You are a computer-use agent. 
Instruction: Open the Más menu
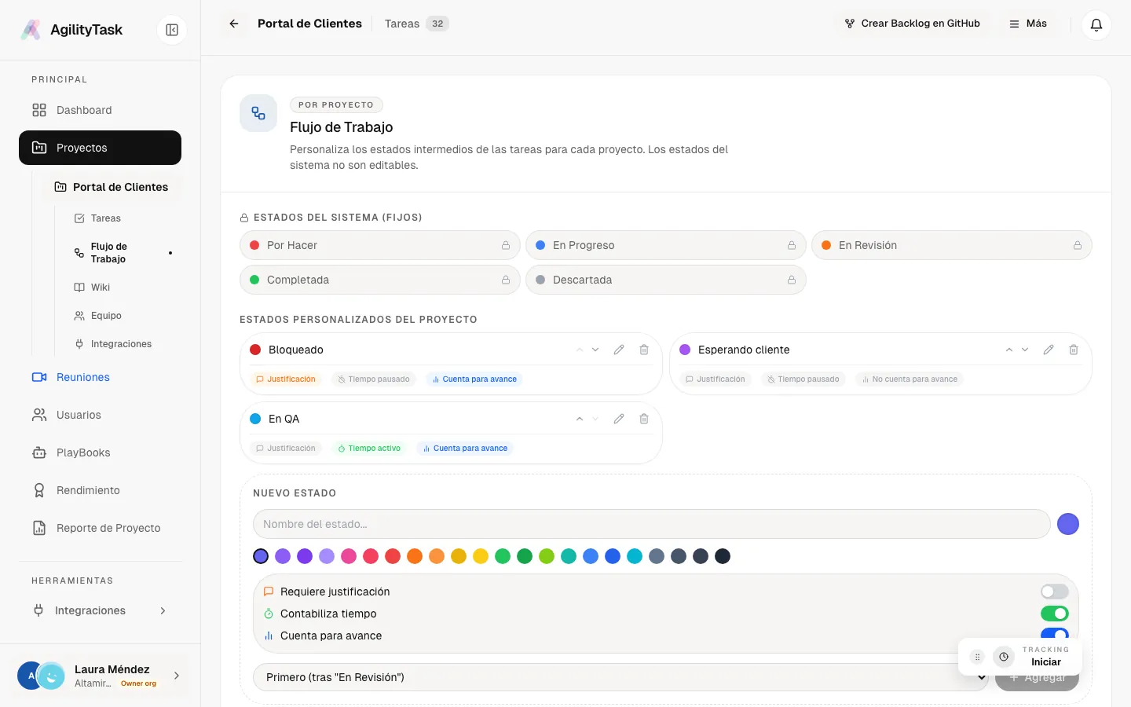point(1028,24)
